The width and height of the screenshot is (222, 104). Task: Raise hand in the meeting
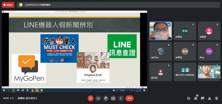(x=106, y=98)
